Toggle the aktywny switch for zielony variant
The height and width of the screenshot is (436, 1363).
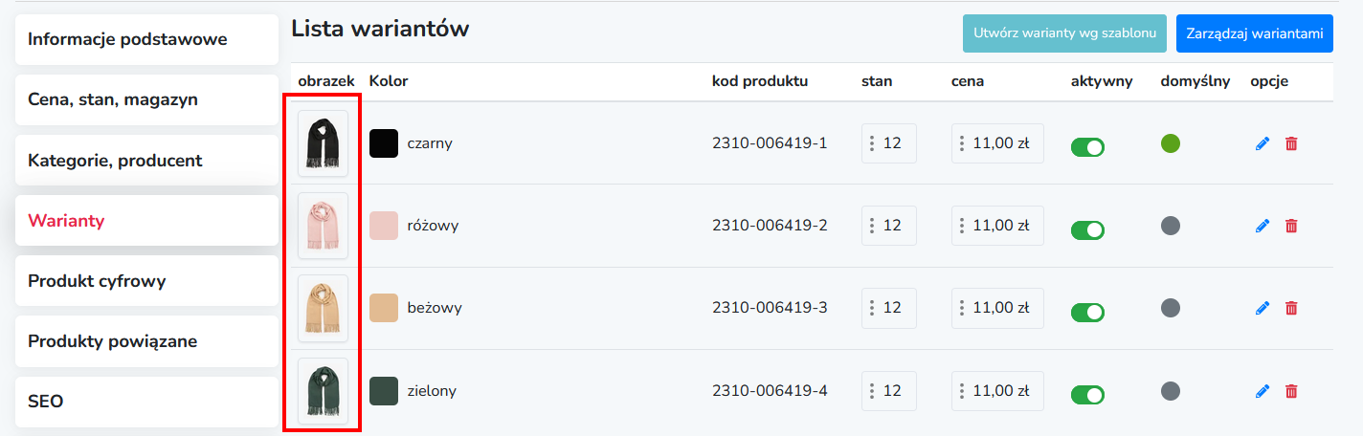(x=1087, y=394)
